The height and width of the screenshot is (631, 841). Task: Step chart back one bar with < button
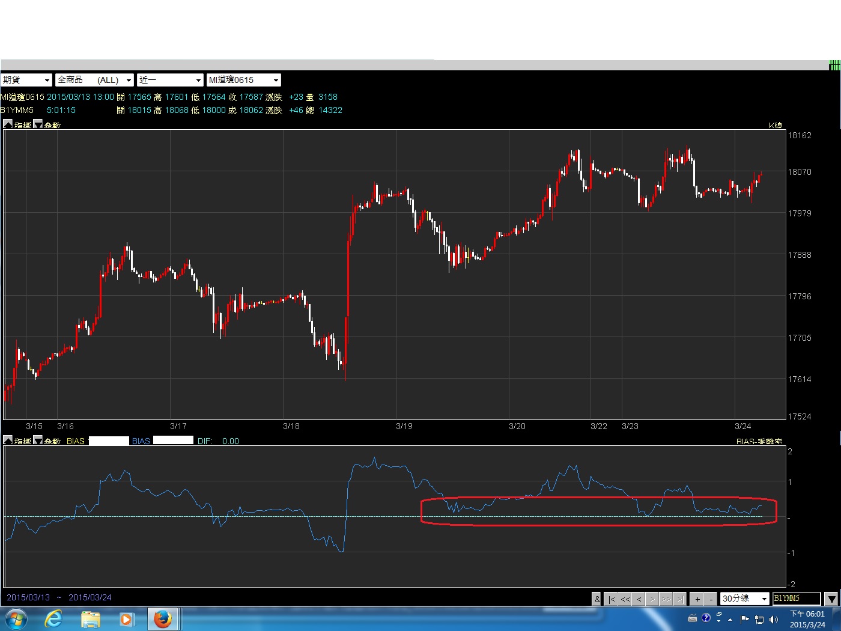click(x=639, y=599)
